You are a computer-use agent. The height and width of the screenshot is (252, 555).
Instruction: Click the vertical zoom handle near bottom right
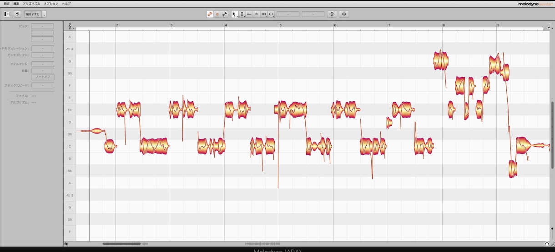click(552, 228)
